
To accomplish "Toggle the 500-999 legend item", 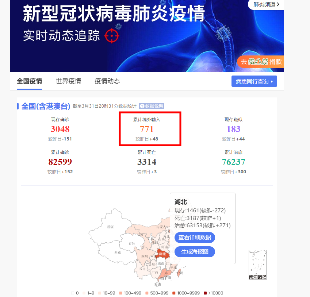I will point(157,293).
